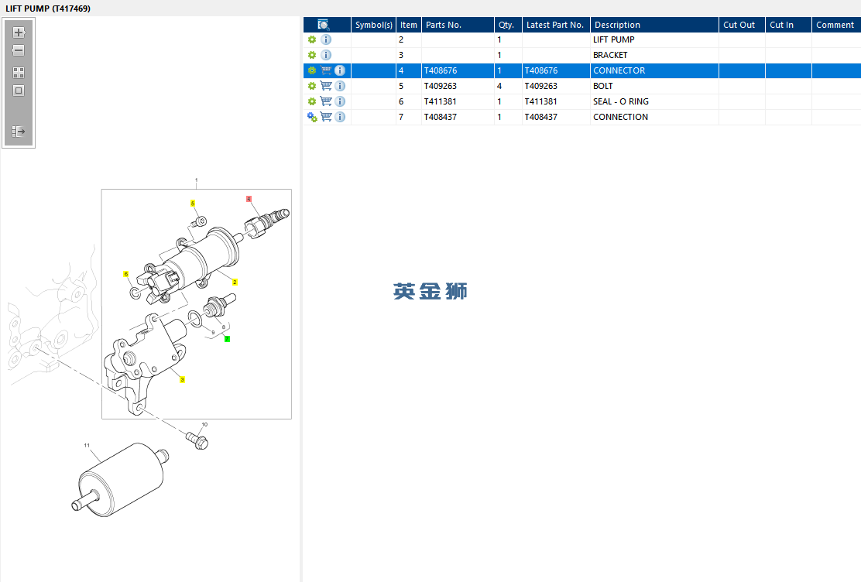Click the four-square grid view icon
This screenshot has width=861, height=582.
(19, 73)
